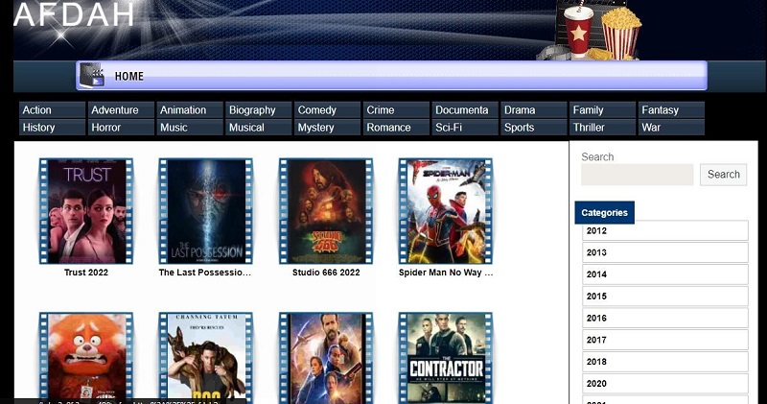
Task: Browse the Action genre
Action: click(x=52, y=109)
